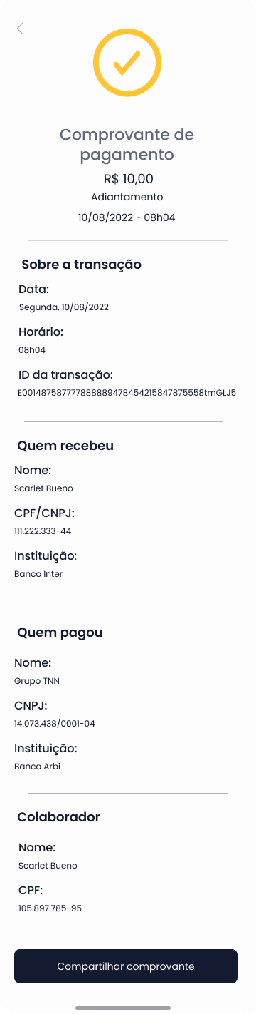
Task: Tap the Colaborador section heading
Action: coord(59,817)
